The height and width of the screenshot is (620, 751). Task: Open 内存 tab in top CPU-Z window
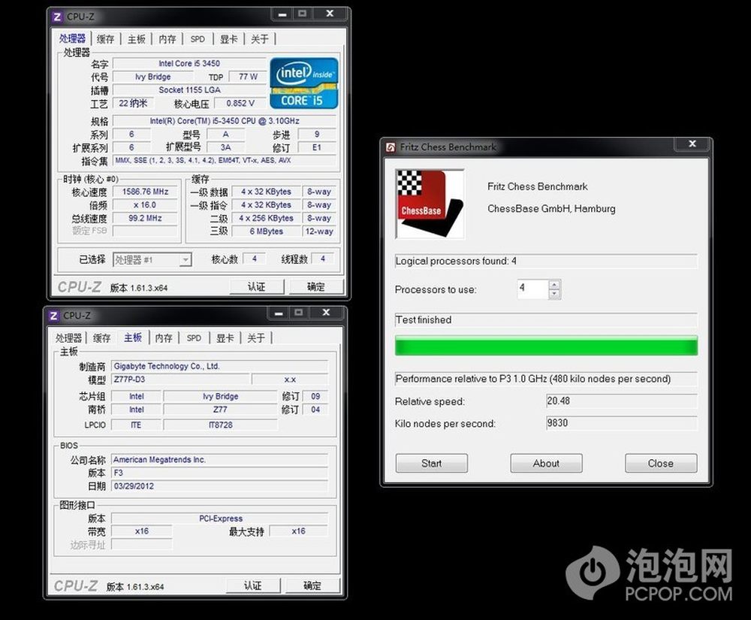pyautogui.click(x=167, y=39)
